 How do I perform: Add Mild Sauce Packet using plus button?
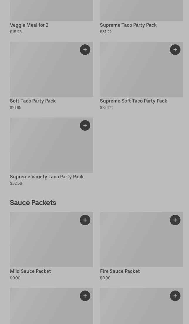point(85,220)
